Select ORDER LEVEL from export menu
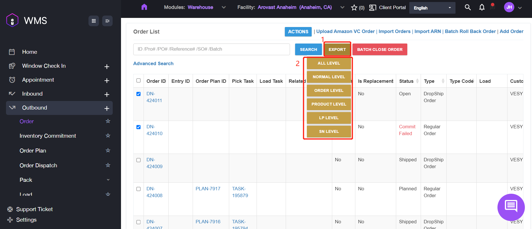The height and width of the screenshot is (229, 532). 329,90
